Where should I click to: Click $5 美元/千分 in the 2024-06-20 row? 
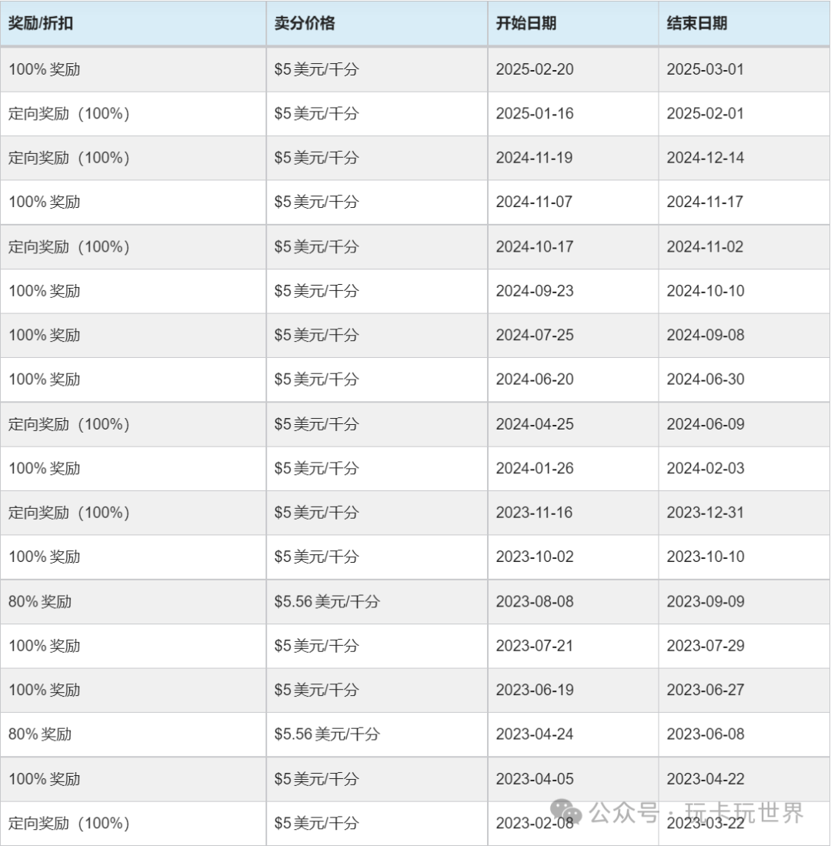click(x=316, y=380)
